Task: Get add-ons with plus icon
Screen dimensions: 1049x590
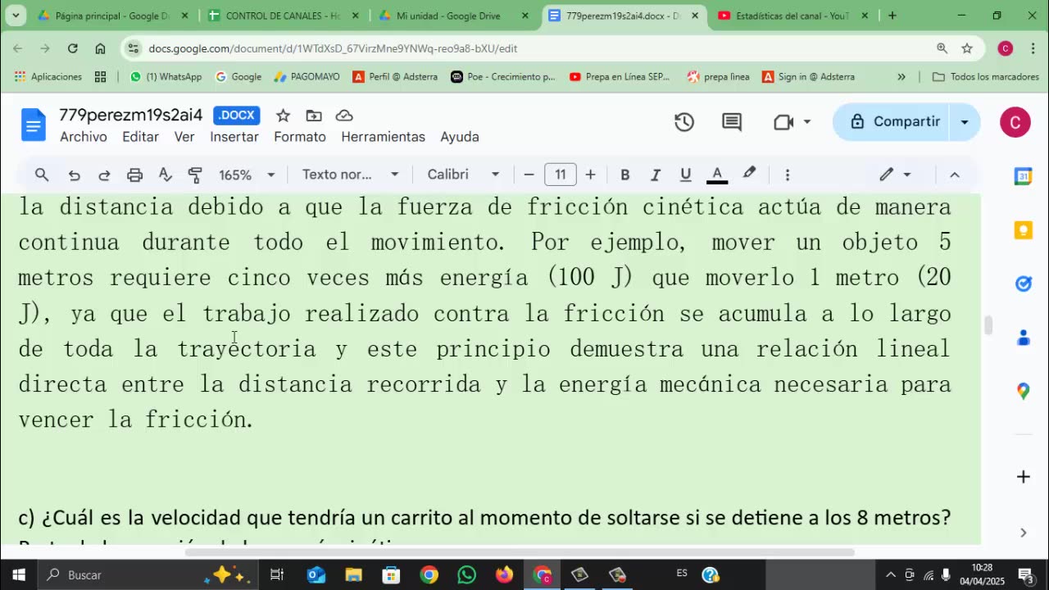Action: click(x=1023, y=477)
